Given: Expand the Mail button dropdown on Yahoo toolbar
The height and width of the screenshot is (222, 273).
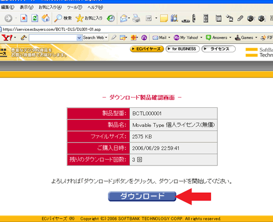Looking at the screenshot, I should tap(169, 38).
